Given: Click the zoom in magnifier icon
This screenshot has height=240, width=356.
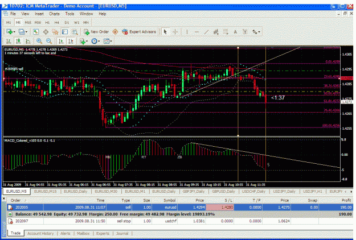Looking at the screenshot, I should pos(39,41).
